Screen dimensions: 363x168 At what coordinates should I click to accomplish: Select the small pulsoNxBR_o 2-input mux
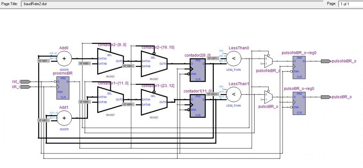269,61
